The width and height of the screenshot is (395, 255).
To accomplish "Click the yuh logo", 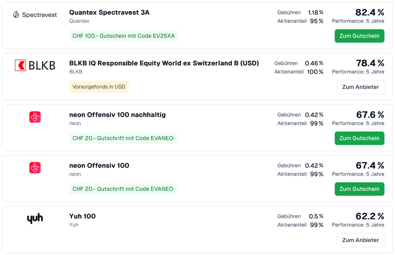I will (35, 219).
